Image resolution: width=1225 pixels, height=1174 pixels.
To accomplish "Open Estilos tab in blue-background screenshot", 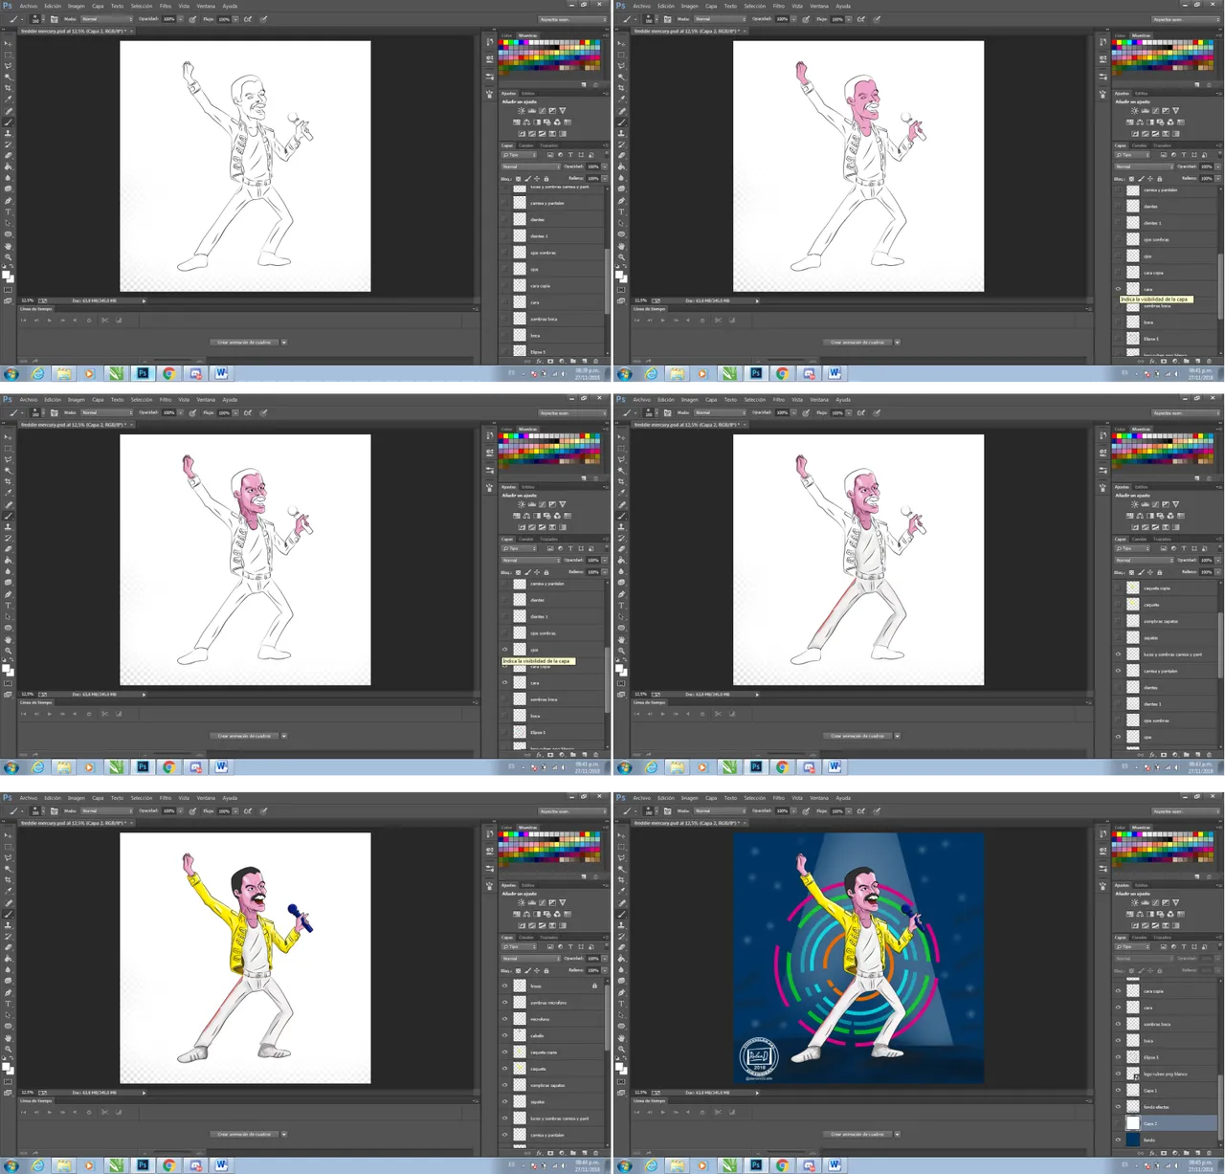I will [x=1141, y=885].
